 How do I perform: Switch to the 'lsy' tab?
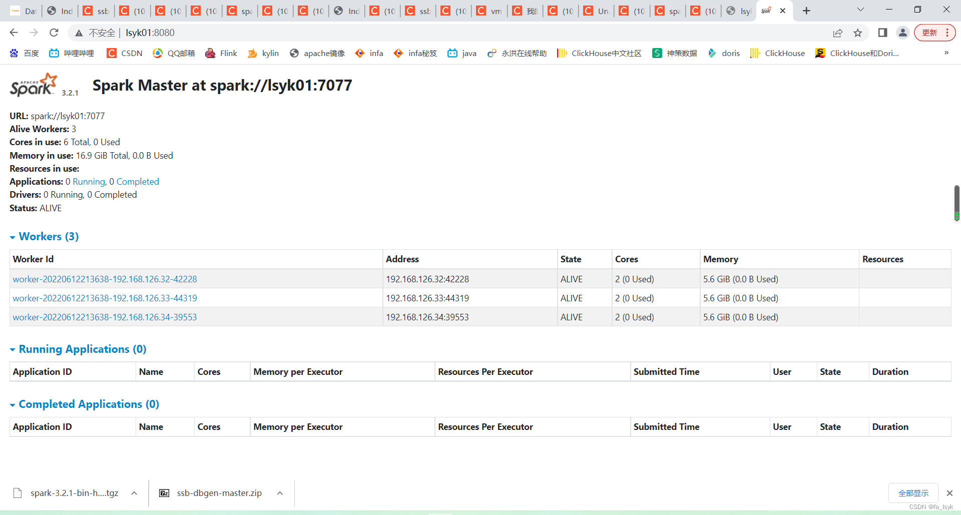tap(739, 11)
